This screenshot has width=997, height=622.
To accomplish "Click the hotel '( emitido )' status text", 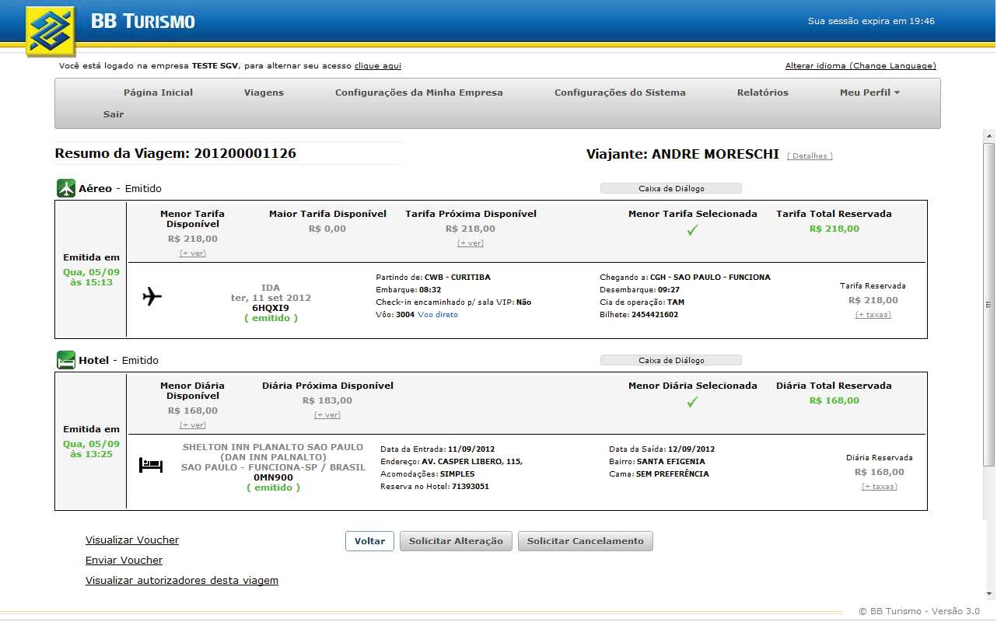I will coord(274,487).
